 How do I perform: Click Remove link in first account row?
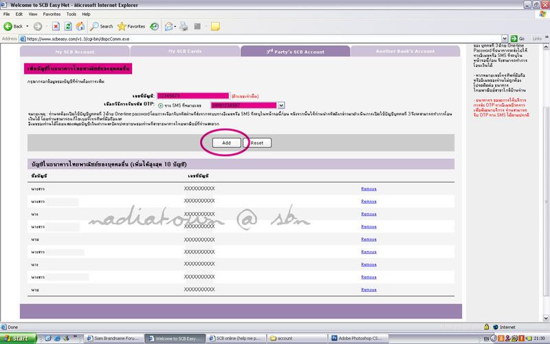(368, 189)
